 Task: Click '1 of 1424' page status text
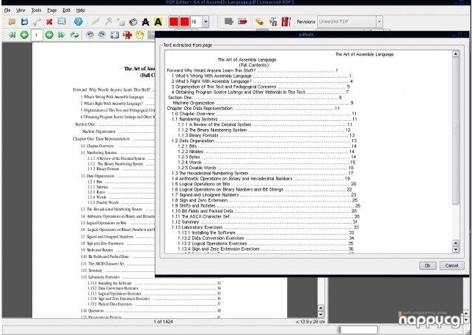pos(163,322)
